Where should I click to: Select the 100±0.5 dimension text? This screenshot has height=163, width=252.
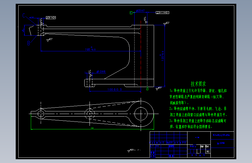pyautogui.click(x=115, y=90)
